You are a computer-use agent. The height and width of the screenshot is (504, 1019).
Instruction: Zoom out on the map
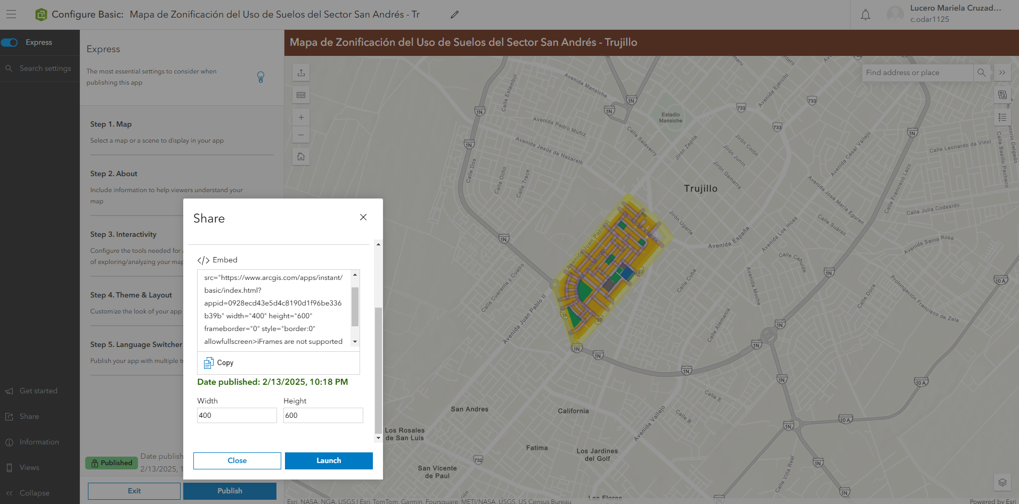(301, 135)
